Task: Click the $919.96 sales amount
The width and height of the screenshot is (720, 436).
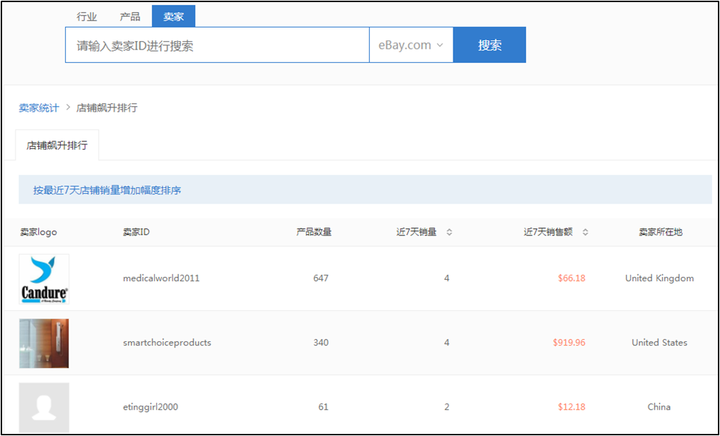Action: coord(569,343)
